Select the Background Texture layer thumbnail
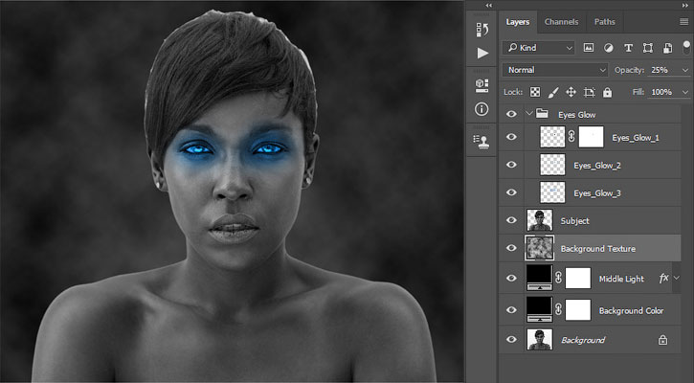Image resolution: width=694 pixels, height=383 pixels. [x=540, y=247]
